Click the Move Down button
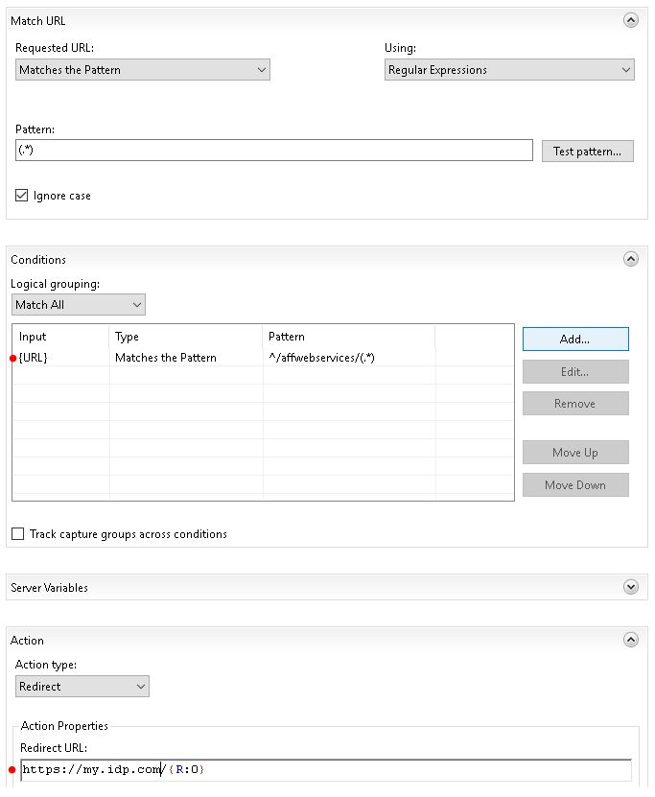This screenshot has width=655, height=797. tap(575, 485)
